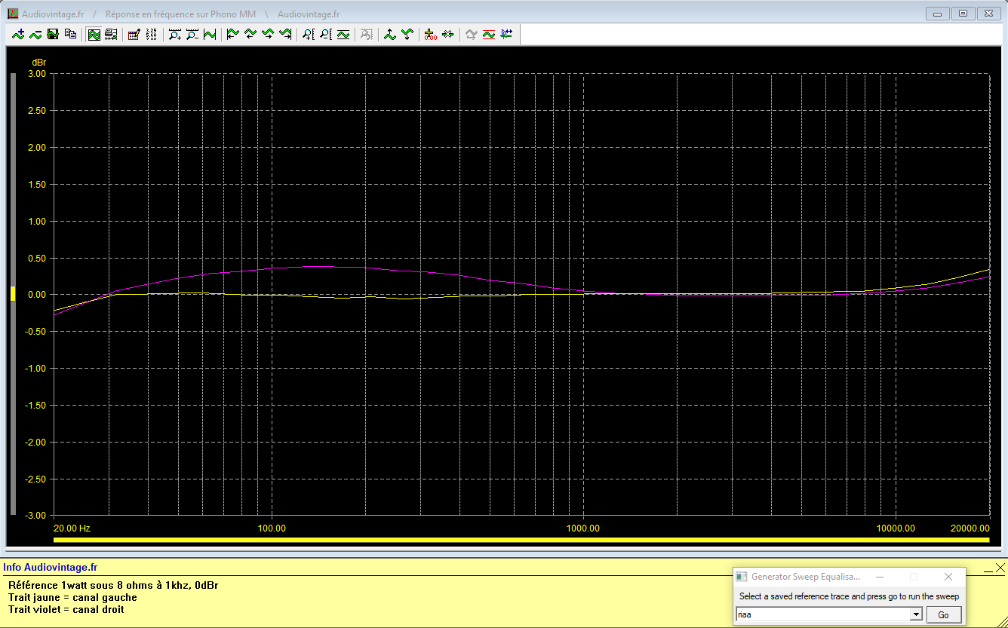Image resolution: width=1008 pixels, height=628 pixels.
Task: Click 'Référence 1watt sous 8 ohms' line
Action: click(x=113, y=585)
